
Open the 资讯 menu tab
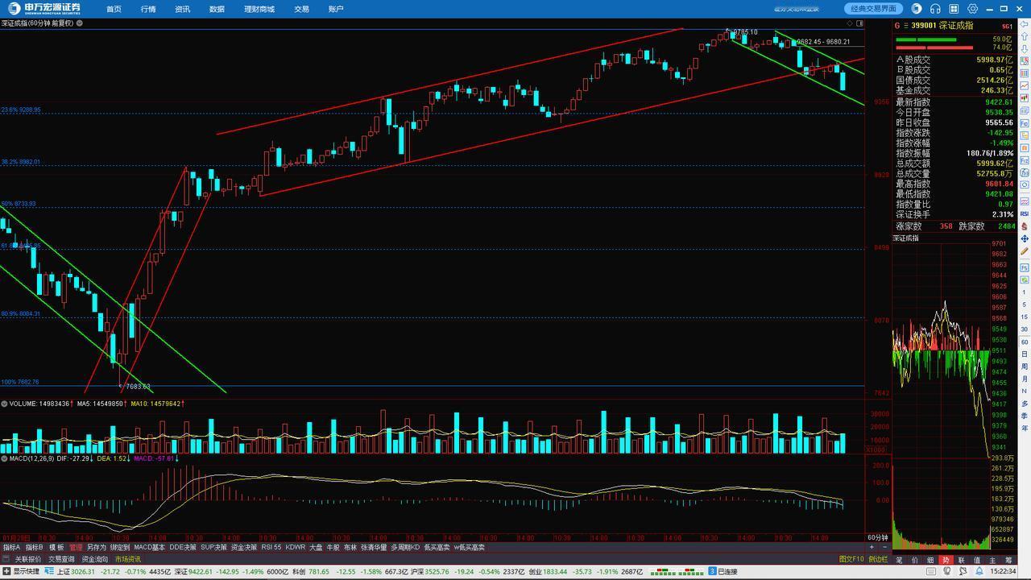182,9
